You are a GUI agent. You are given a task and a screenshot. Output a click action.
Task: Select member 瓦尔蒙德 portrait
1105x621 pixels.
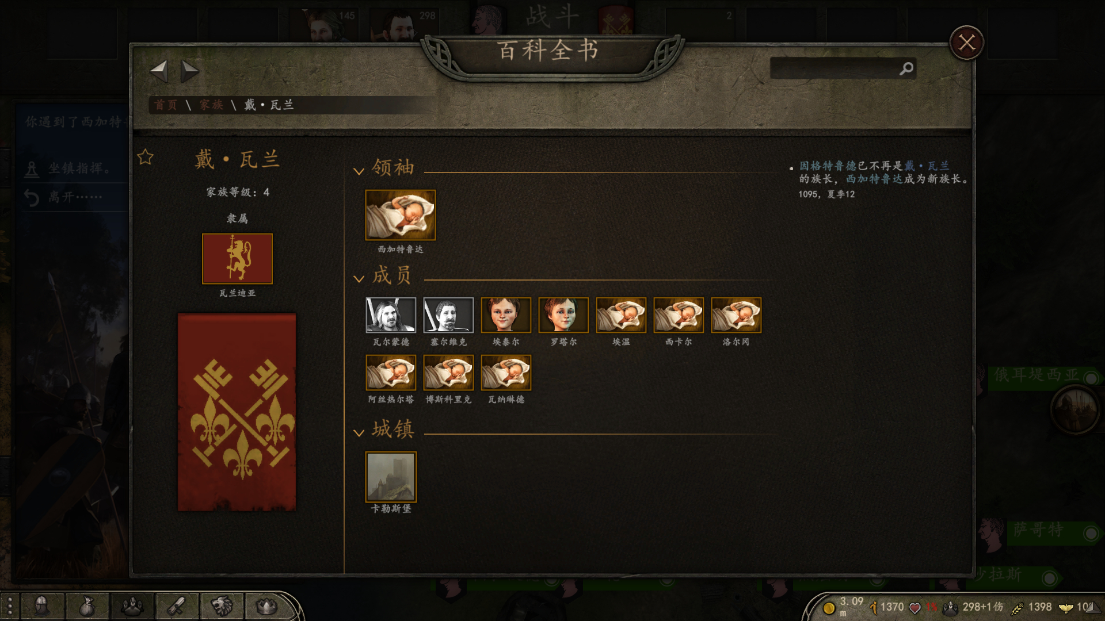tap(391, 315)
